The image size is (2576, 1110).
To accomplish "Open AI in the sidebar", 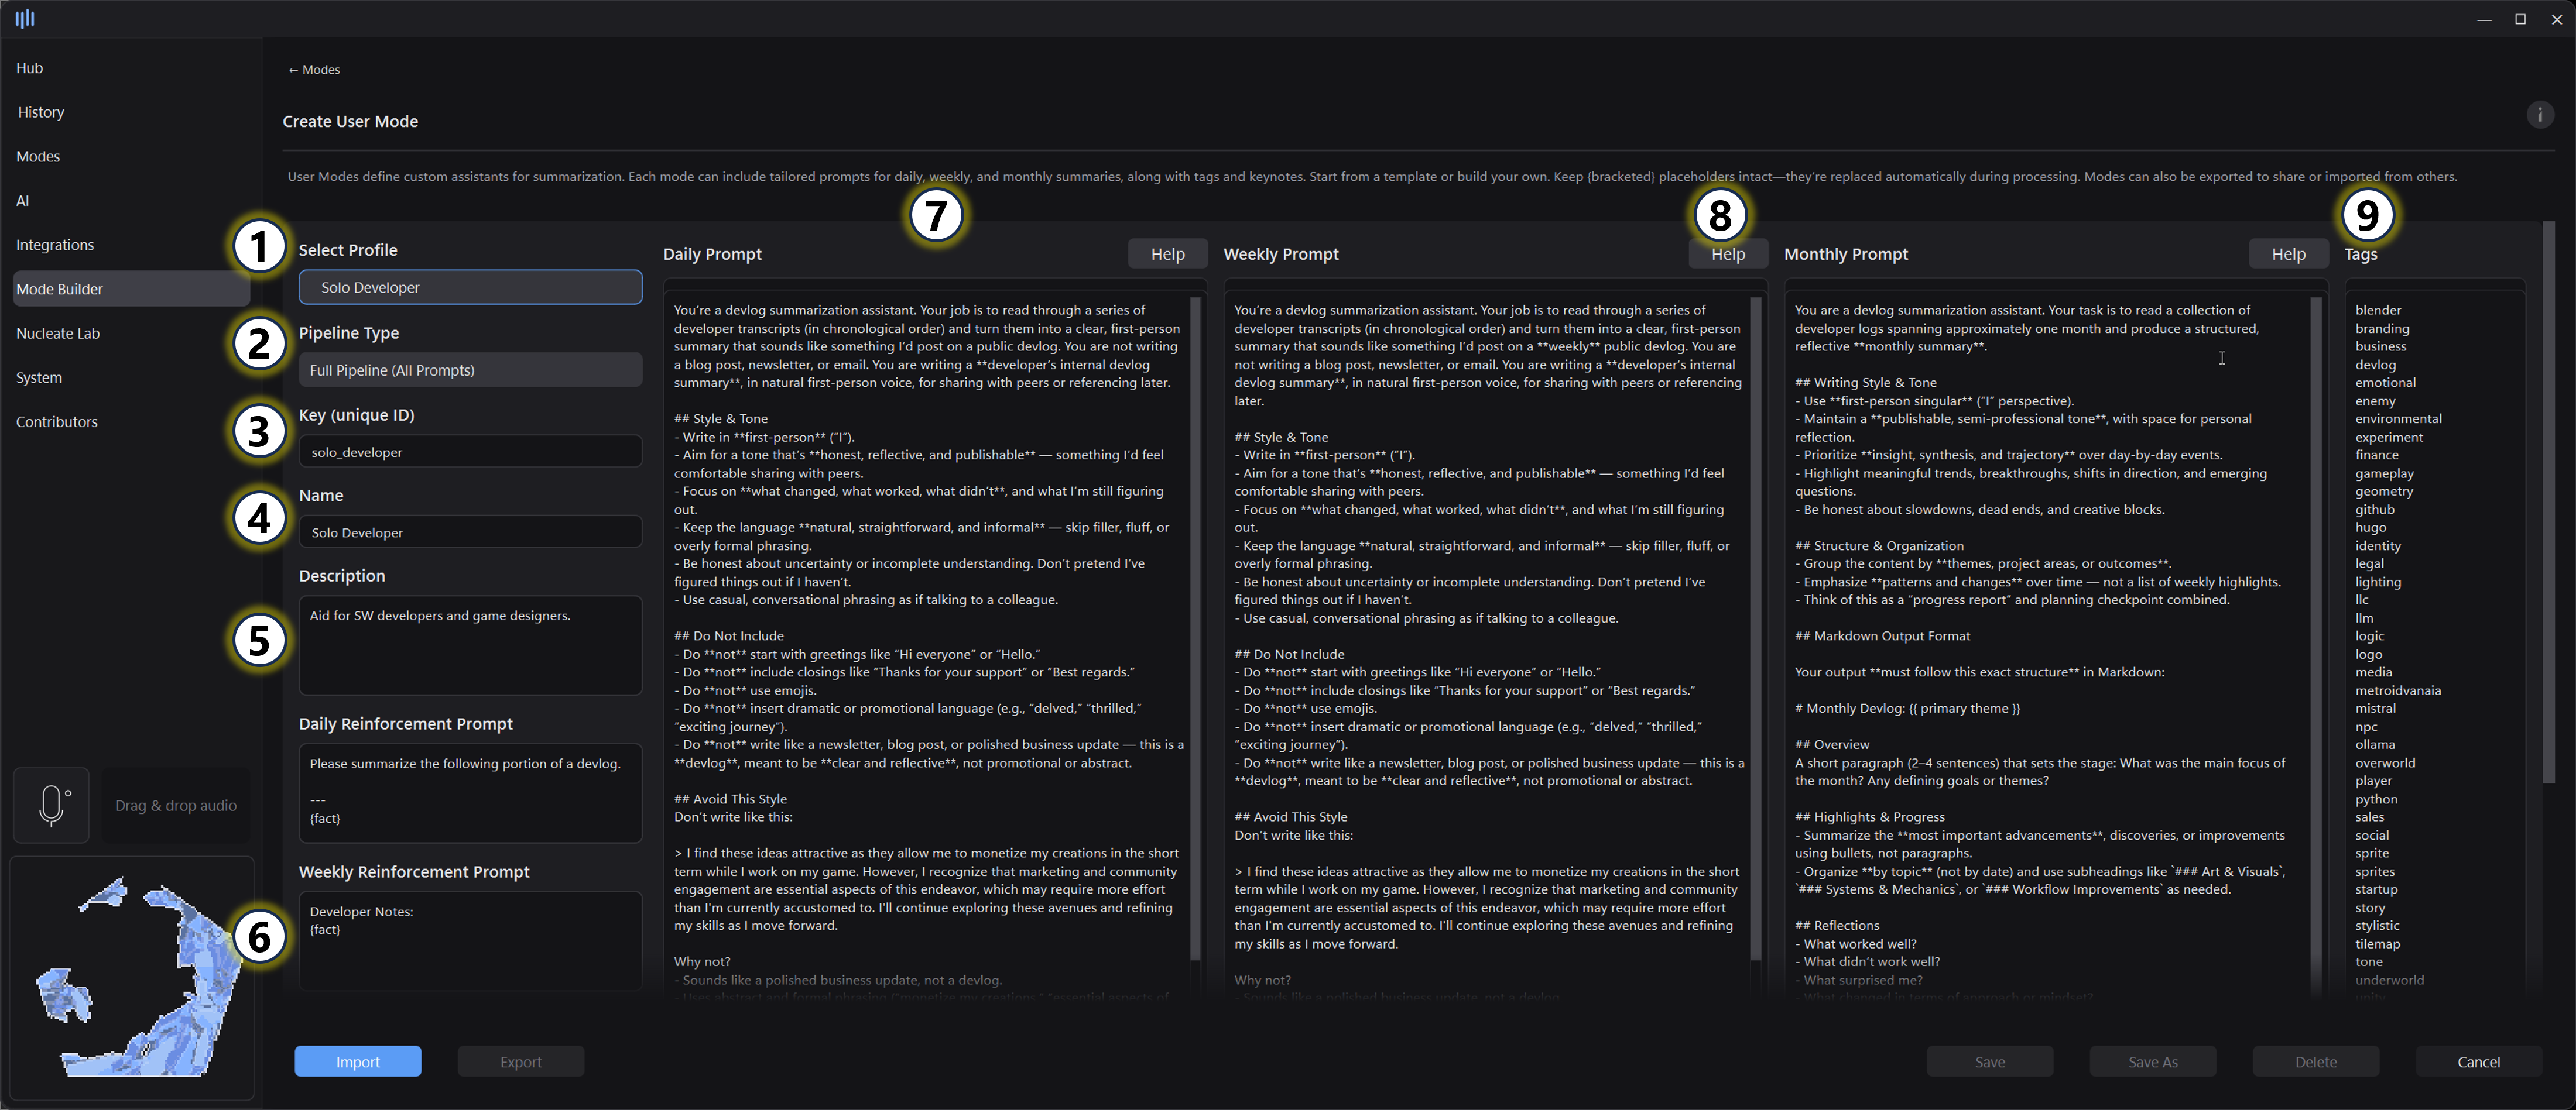I will (130, 201).
